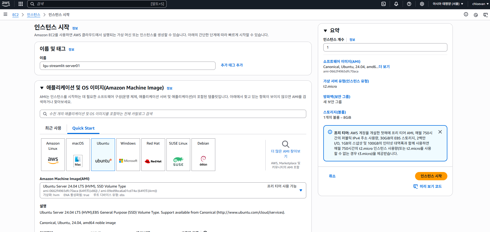Viewport: 490px width, 232px height.
Task: Click the instance name input field
Action: [x=128, y=66]
